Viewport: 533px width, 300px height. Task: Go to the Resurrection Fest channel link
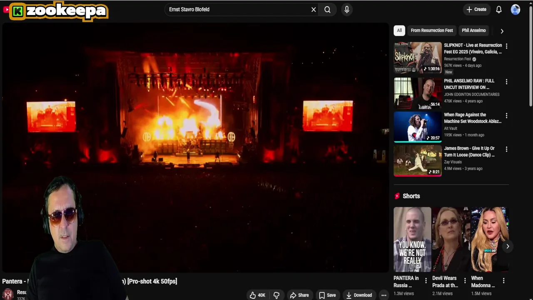[457, 59]
